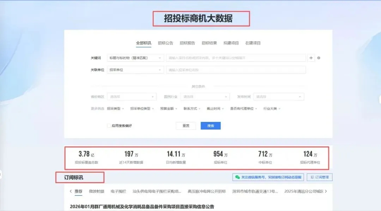381x211 pixels.
Task: Select the 微波射频 subscription tab
Action: (x=96, y=191)
